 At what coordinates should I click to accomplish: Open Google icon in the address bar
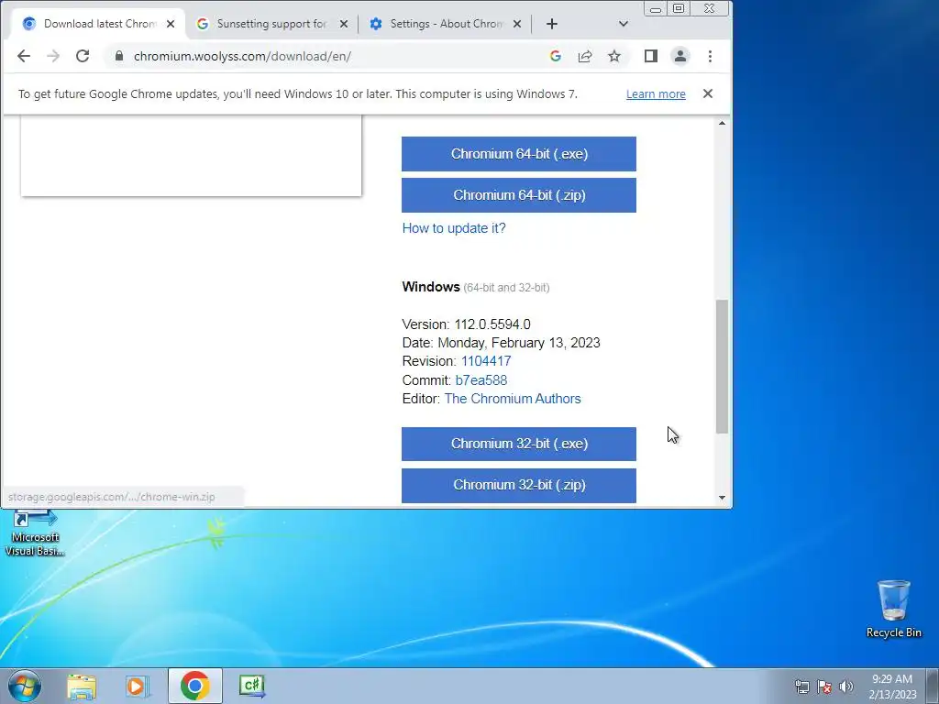555,56
